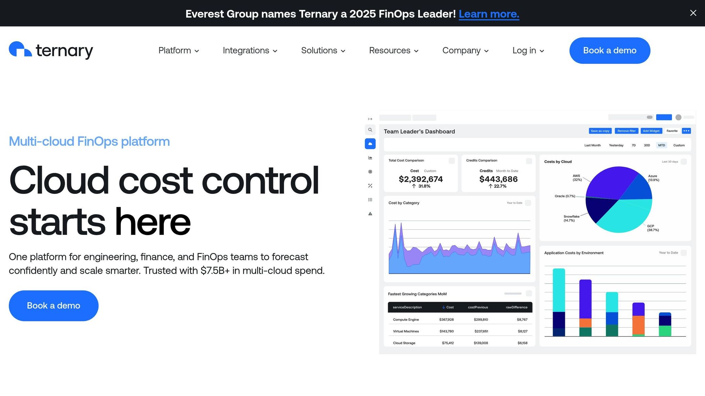Select the MTD date range option
Image resolution: width=705 pixels, height=396 pixels.
(x=661, y=145)
